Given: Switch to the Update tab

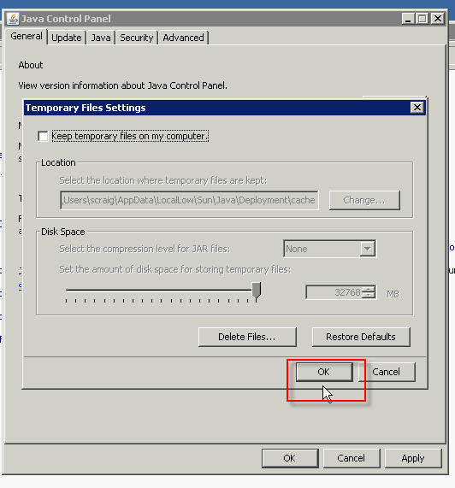Looking at the screenshot, I should tap(67, 38).
